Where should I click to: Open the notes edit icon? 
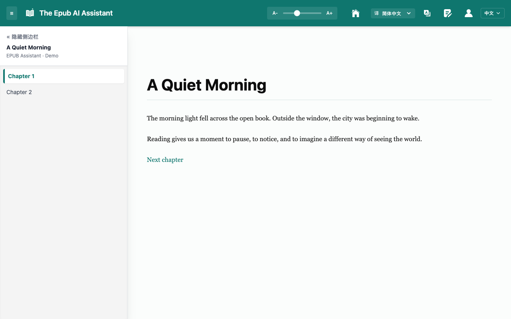(x=448, y=13)
